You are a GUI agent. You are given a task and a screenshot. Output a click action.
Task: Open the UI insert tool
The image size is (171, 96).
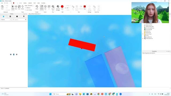coord(49,7)
